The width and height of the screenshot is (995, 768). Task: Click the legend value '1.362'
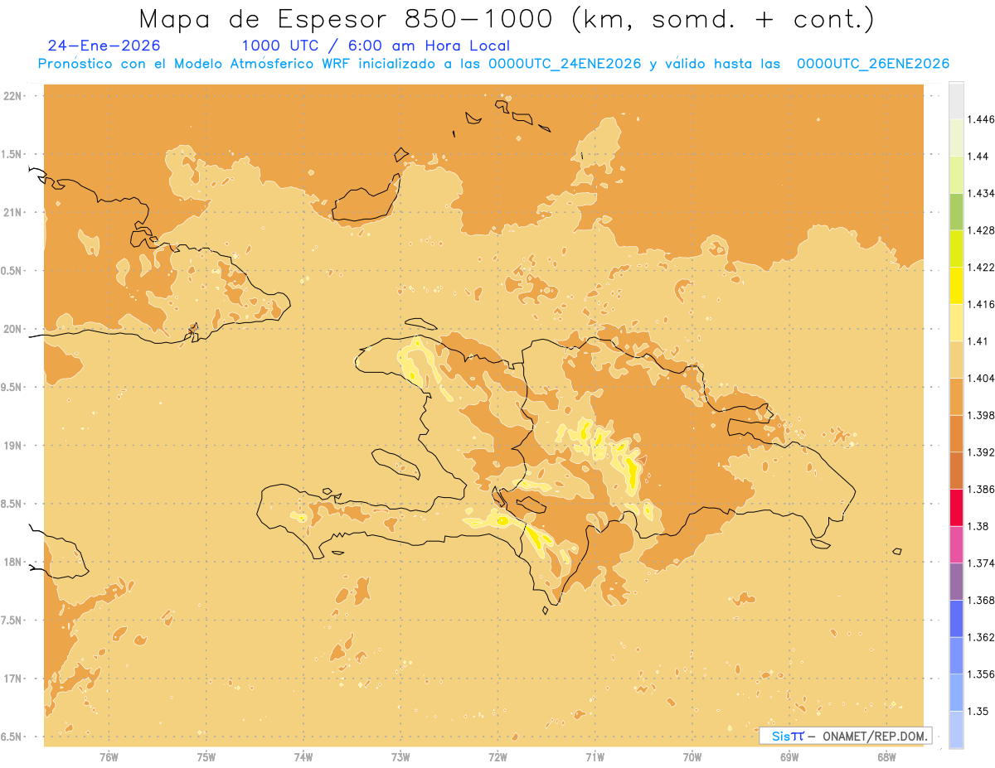click(x=983, y=637)
